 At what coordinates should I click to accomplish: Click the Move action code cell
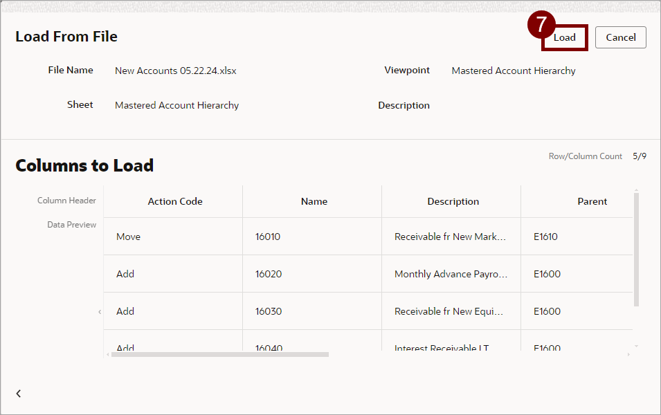[x=129, y=237]
